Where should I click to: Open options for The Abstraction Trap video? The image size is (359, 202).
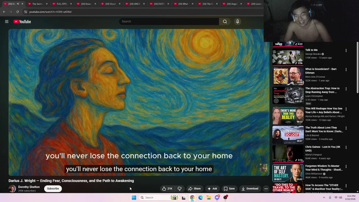point(346,89)
